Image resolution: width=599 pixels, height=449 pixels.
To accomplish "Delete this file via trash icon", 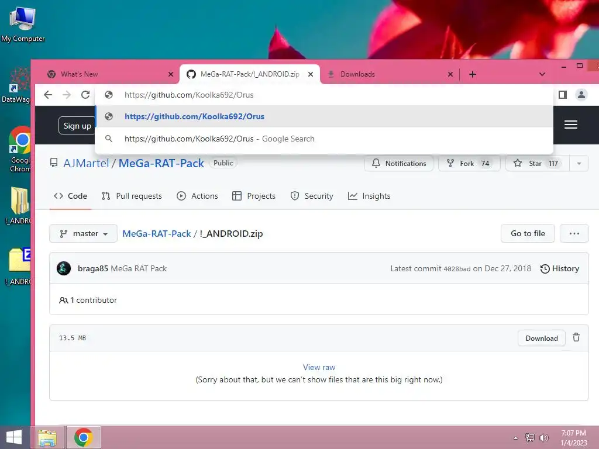I will click(576, 337).
